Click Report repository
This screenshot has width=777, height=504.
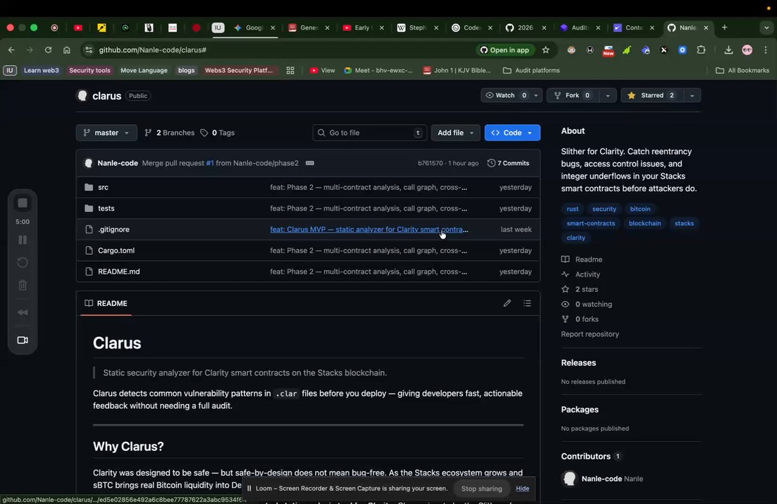[x=589, y=334]
